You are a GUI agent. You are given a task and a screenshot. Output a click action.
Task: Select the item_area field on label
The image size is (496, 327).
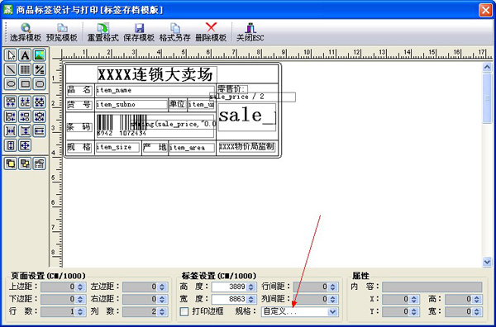[x=192, y=148]
